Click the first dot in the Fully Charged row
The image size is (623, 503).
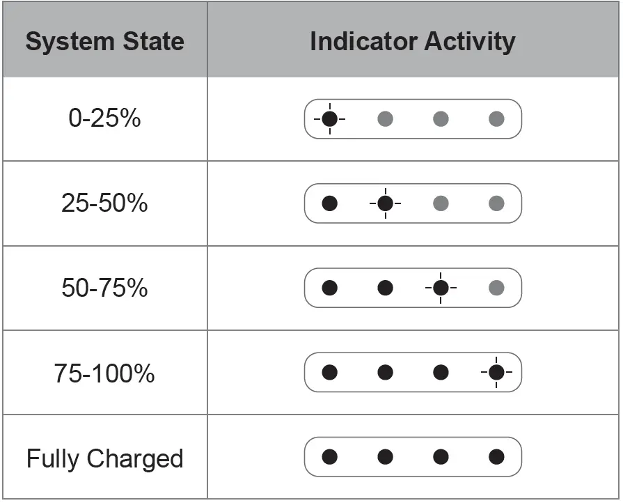click(x=330, y=457)
